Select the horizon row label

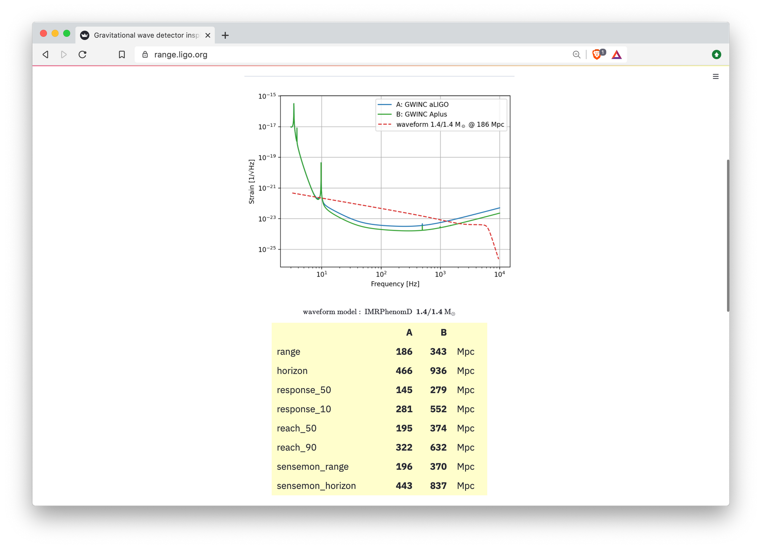pos(292,371)
